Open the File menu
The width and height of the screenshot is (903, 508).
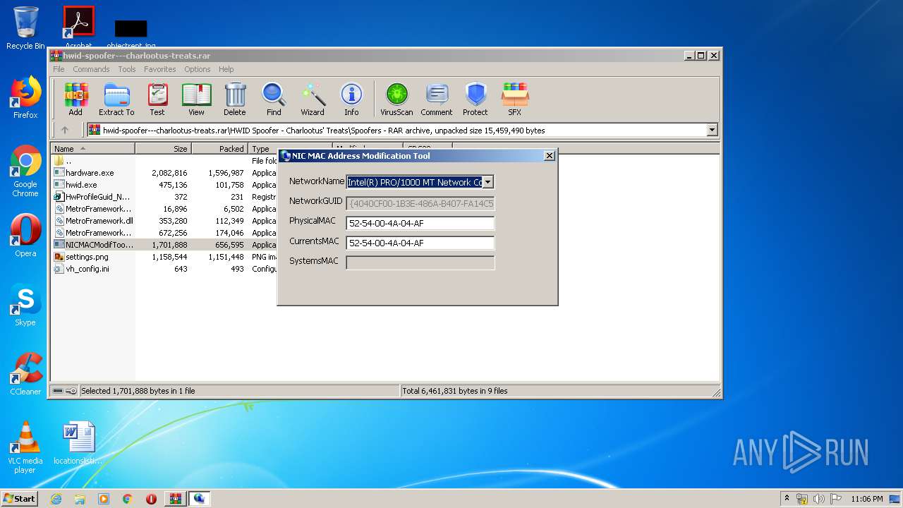pos(59,69)
